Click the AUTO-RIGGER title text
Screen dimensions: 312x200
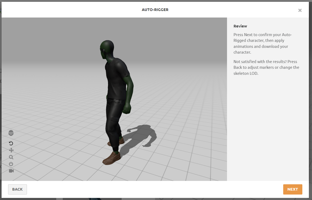coord(155,10)
